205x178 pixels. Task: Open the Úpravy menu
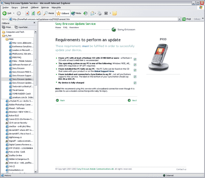(15, 8)
